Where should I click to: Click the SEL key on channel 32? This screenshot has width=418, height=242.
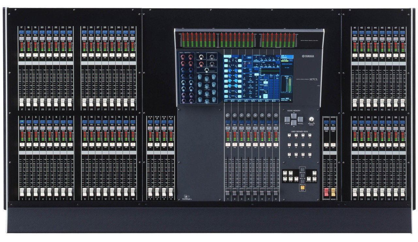point(132,32)
